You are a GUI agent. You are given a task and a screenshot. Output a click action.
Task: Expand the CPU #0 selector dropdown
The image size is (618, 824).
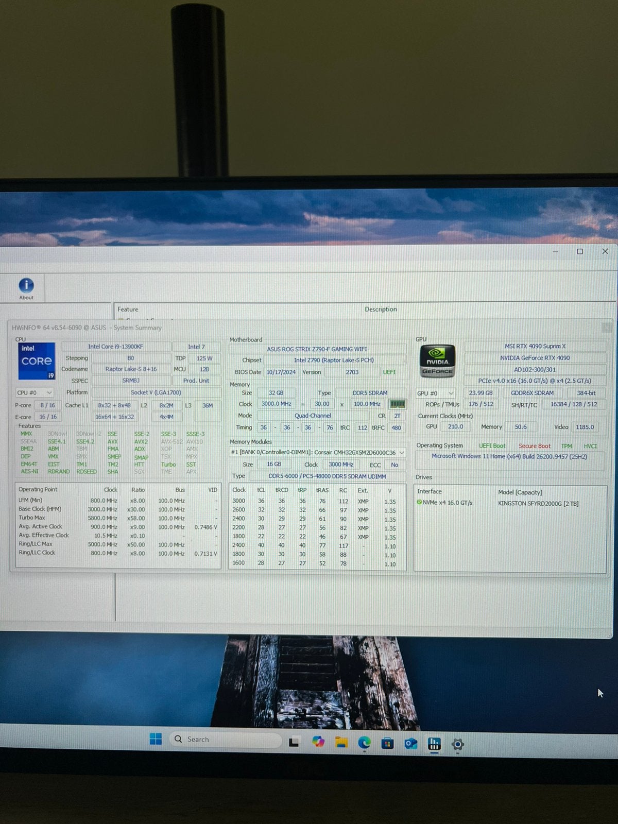(x=35, y=392)
